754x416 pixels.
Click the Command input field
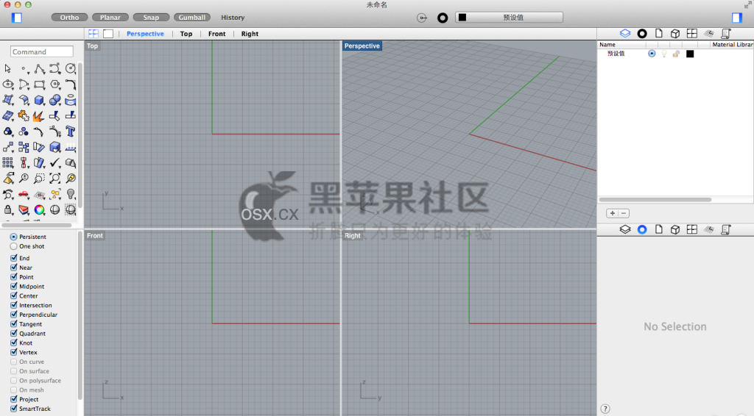[x=42, y=51]
